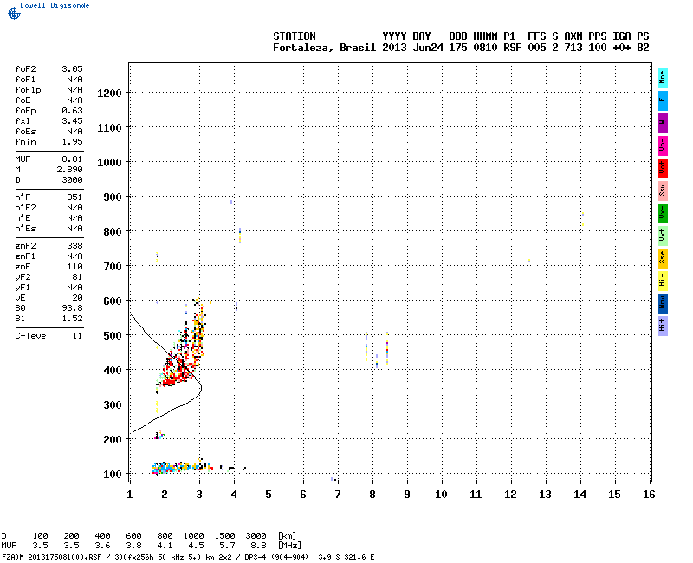Click the foF2 value 3.05
This screenshot has height=563, width=693.
click(72, 69)
